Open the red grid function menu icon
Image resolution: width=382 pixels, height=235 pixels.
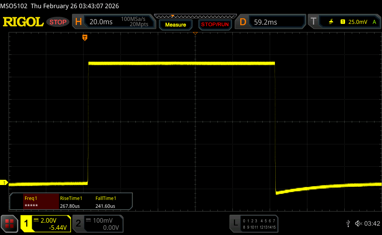9,223
